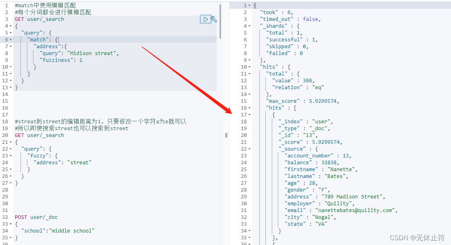
Task: Open the wrench actions menu
Action: 214,19
